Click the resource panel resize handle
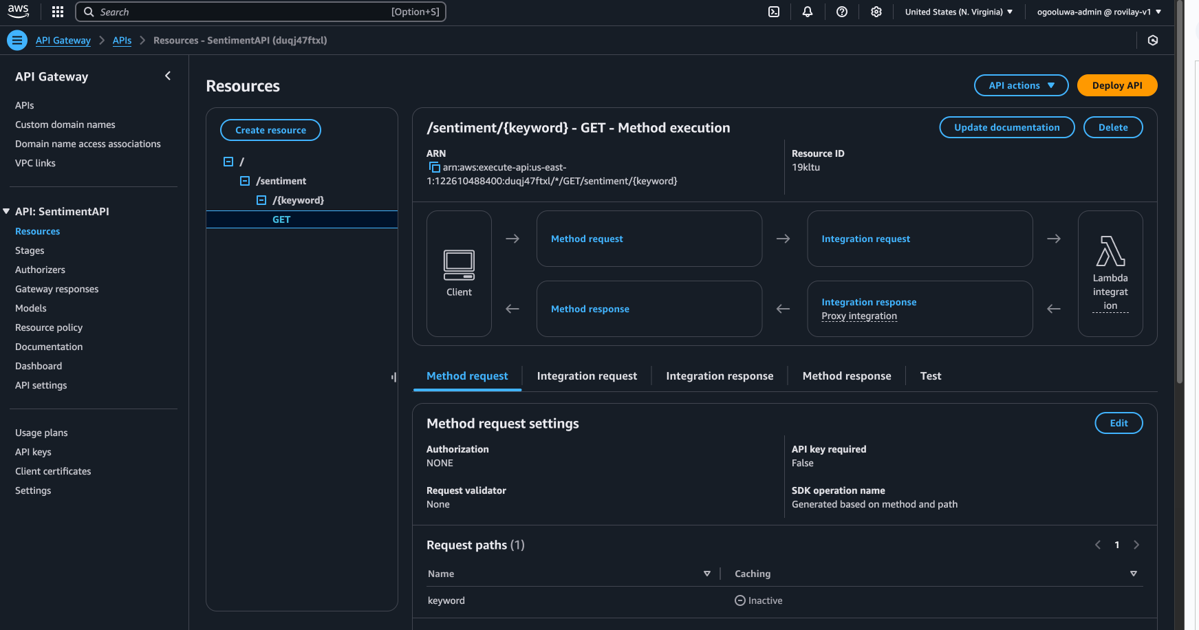Screen dimensions: 1199x630 [x=393, y=377]
